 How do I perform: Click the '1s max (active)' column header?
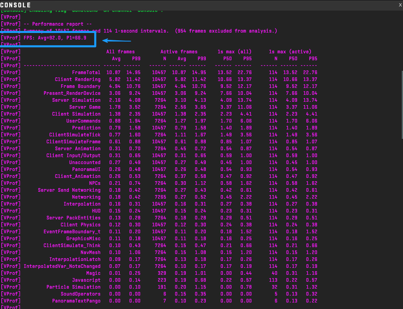290,52
